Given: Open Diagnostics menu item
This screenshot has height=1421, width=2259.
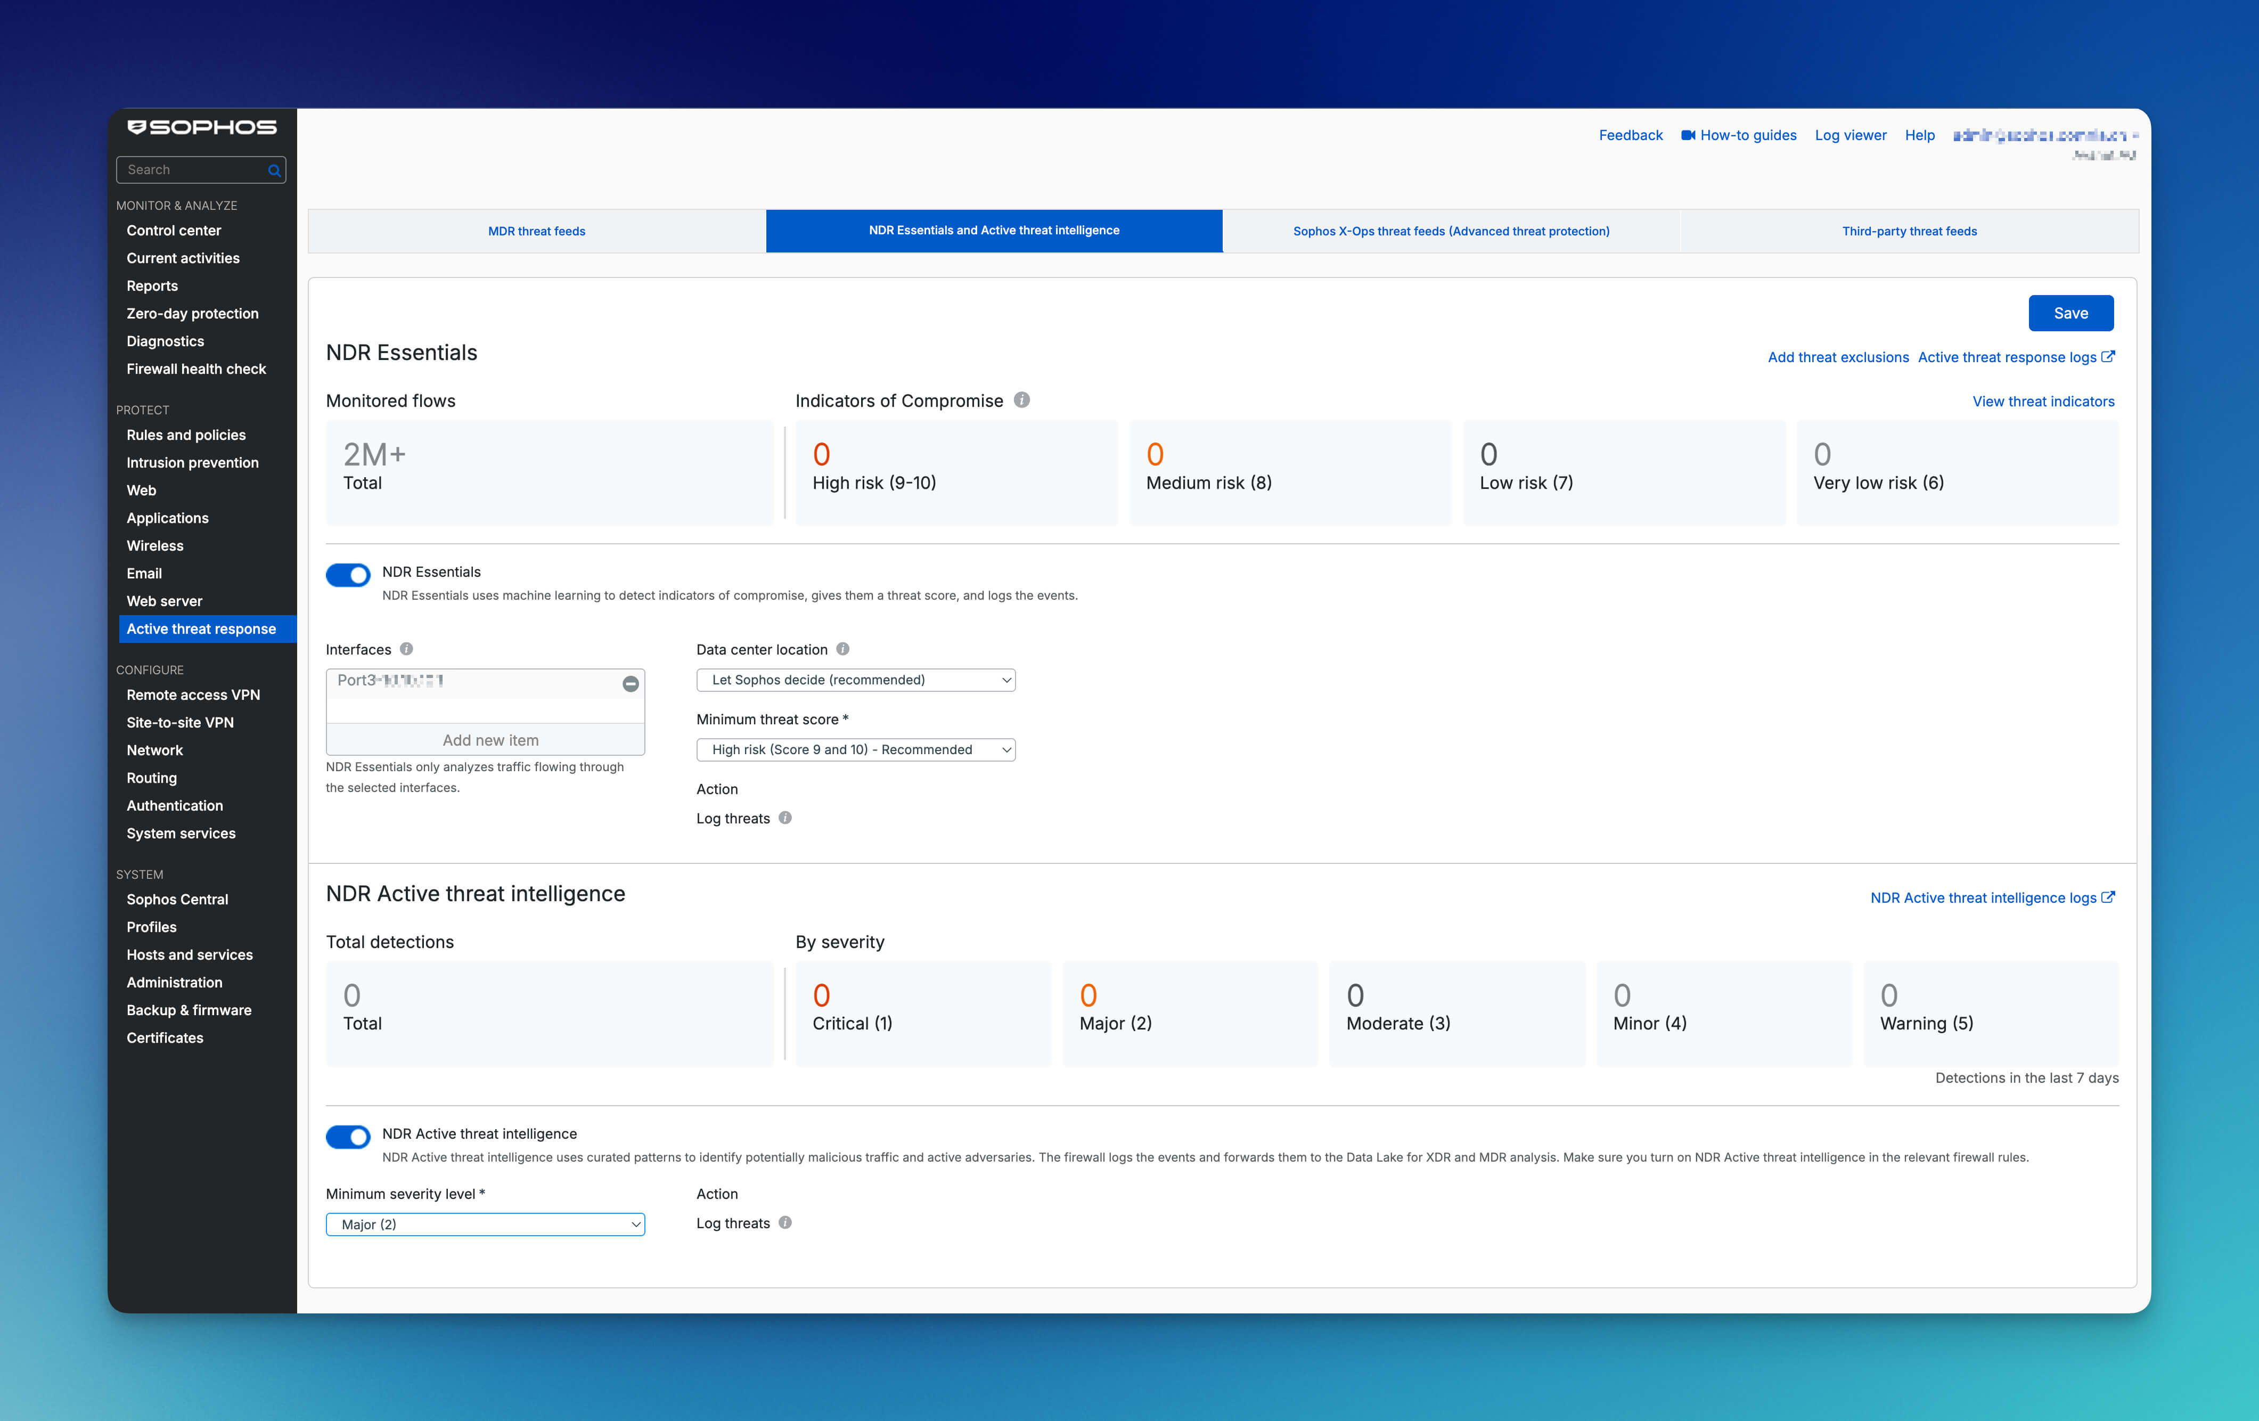Looking at the screenshot, I should [165, 341].
